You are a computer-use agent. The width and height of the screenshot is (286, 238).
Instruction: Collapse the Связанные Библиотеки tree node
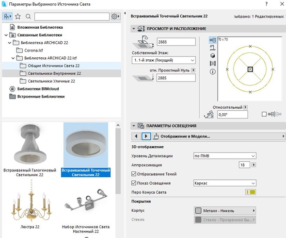[6, 35]
